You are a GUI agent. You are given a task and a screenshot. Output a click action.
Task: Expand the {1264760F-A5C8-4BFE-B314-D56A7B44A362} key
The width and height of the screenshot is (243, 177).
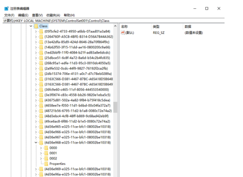click(36, 37)
